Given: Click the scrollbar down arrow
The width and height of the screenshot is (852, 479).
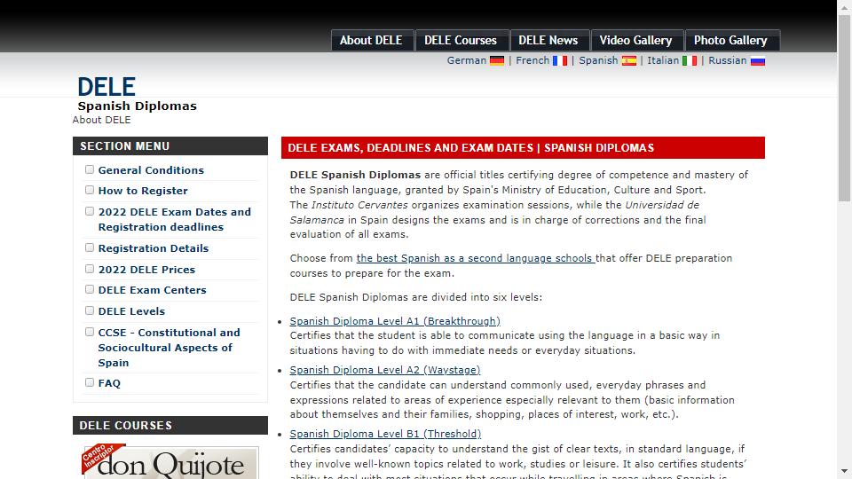Looking at the screenshot, I should click(x=844, y=471).
